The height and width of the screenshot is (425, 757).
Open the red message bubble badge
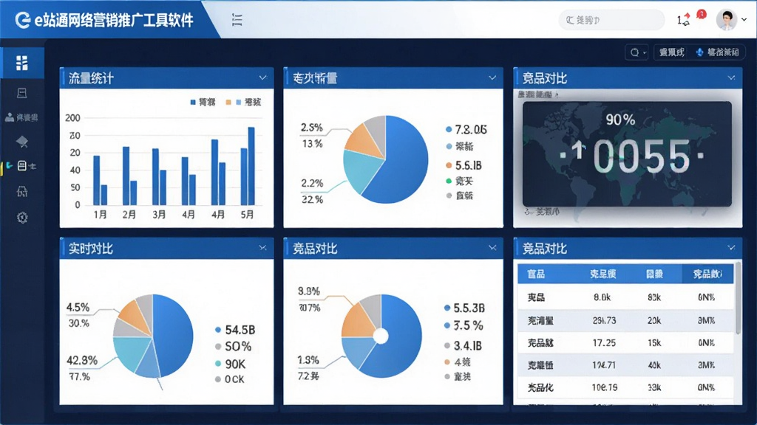coord(702,15)
